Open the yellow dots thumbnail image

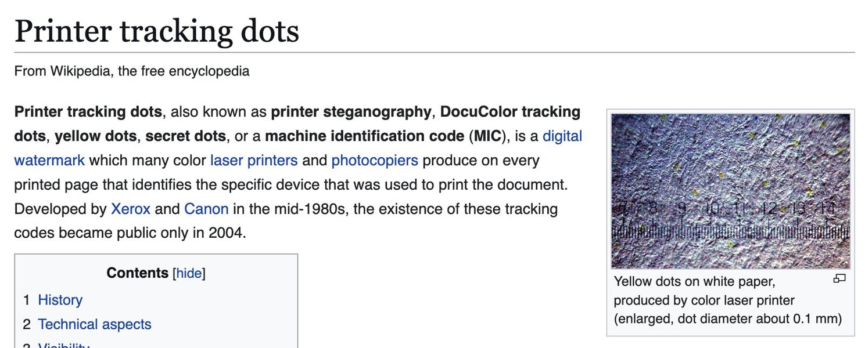pos(730,190)
